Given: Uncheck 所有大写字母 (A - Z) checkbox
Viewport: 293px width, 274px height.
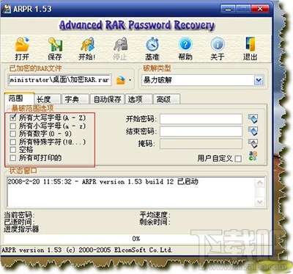Looking at the screenshot, I should [13, 118].
